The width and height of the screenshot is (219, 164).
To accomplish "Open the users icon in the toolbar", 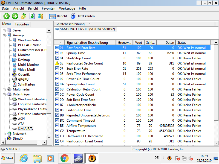I will 41,16.
